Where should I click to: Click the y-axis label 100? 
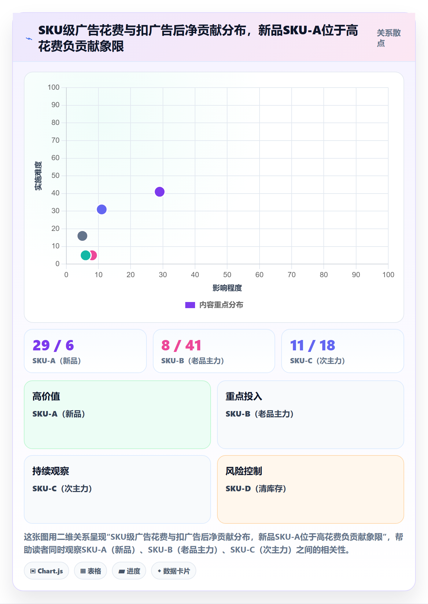click(x=53, y=87)
